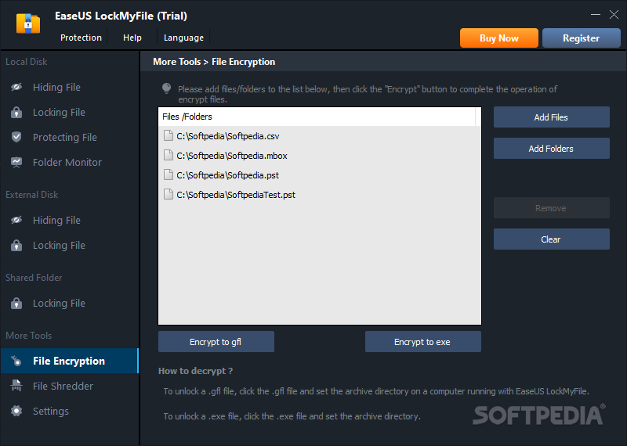Click the Add Folders button

pos(552,149)
